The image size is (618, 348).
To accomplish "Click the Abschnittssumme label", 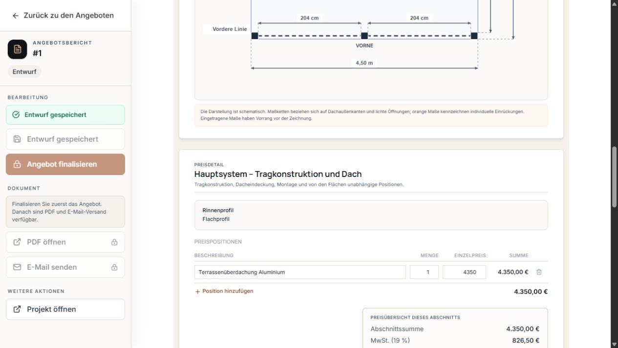I will coord(397,329).
